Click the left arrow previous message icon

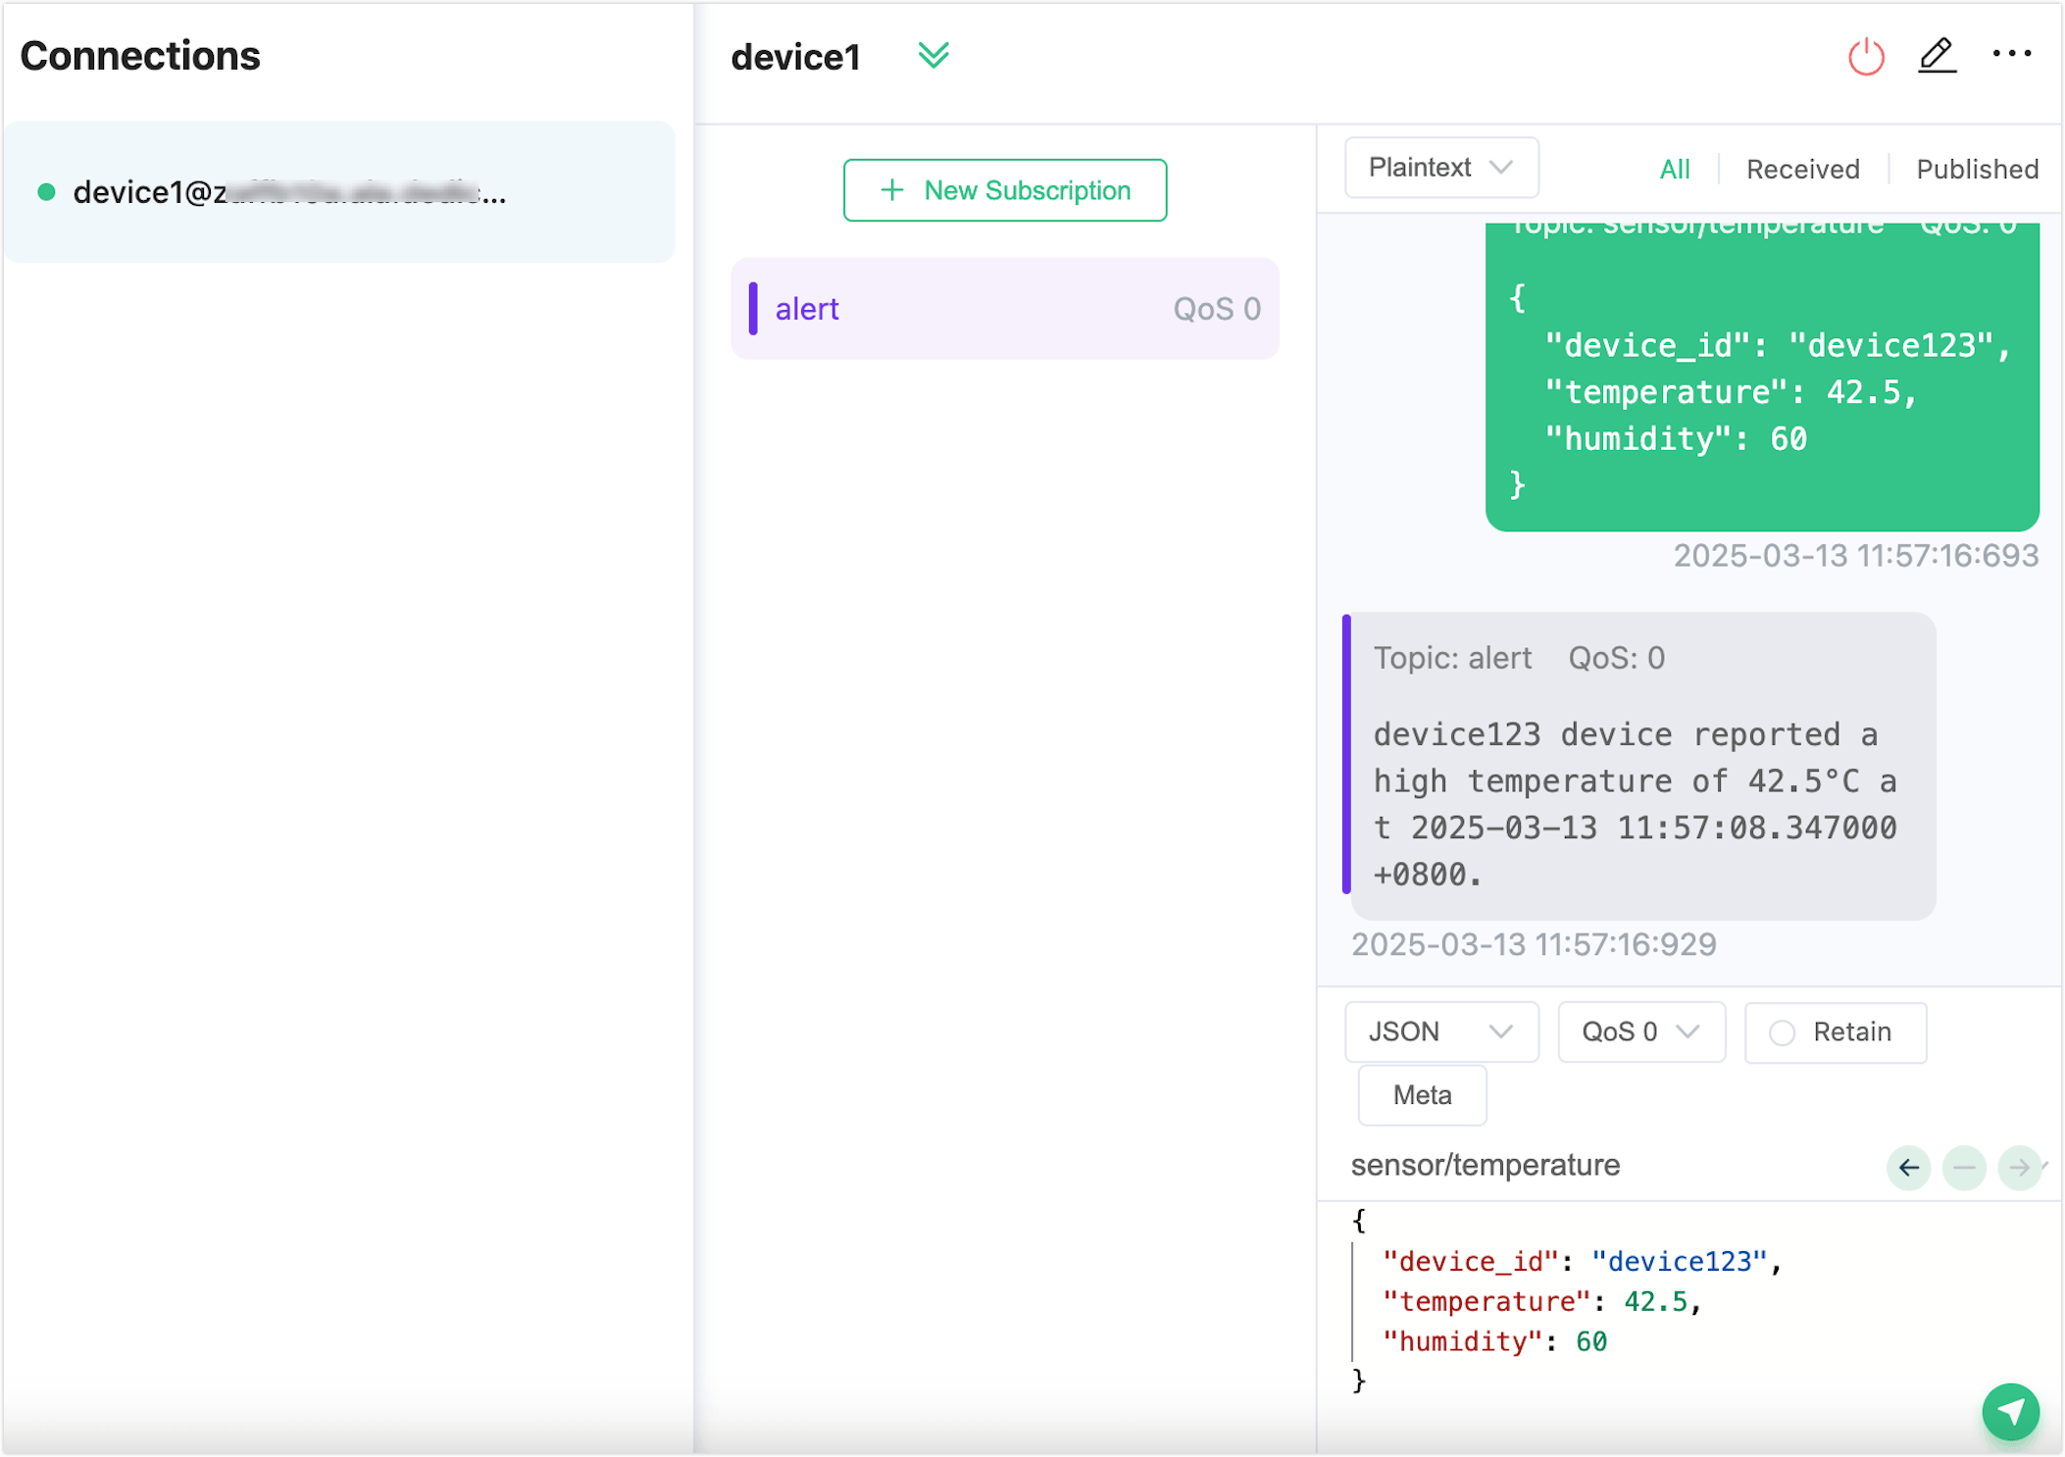click(x=1908, y=1167)
